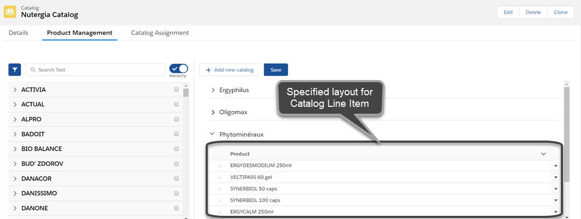Switch to the Details tab

tap(19, 33)
